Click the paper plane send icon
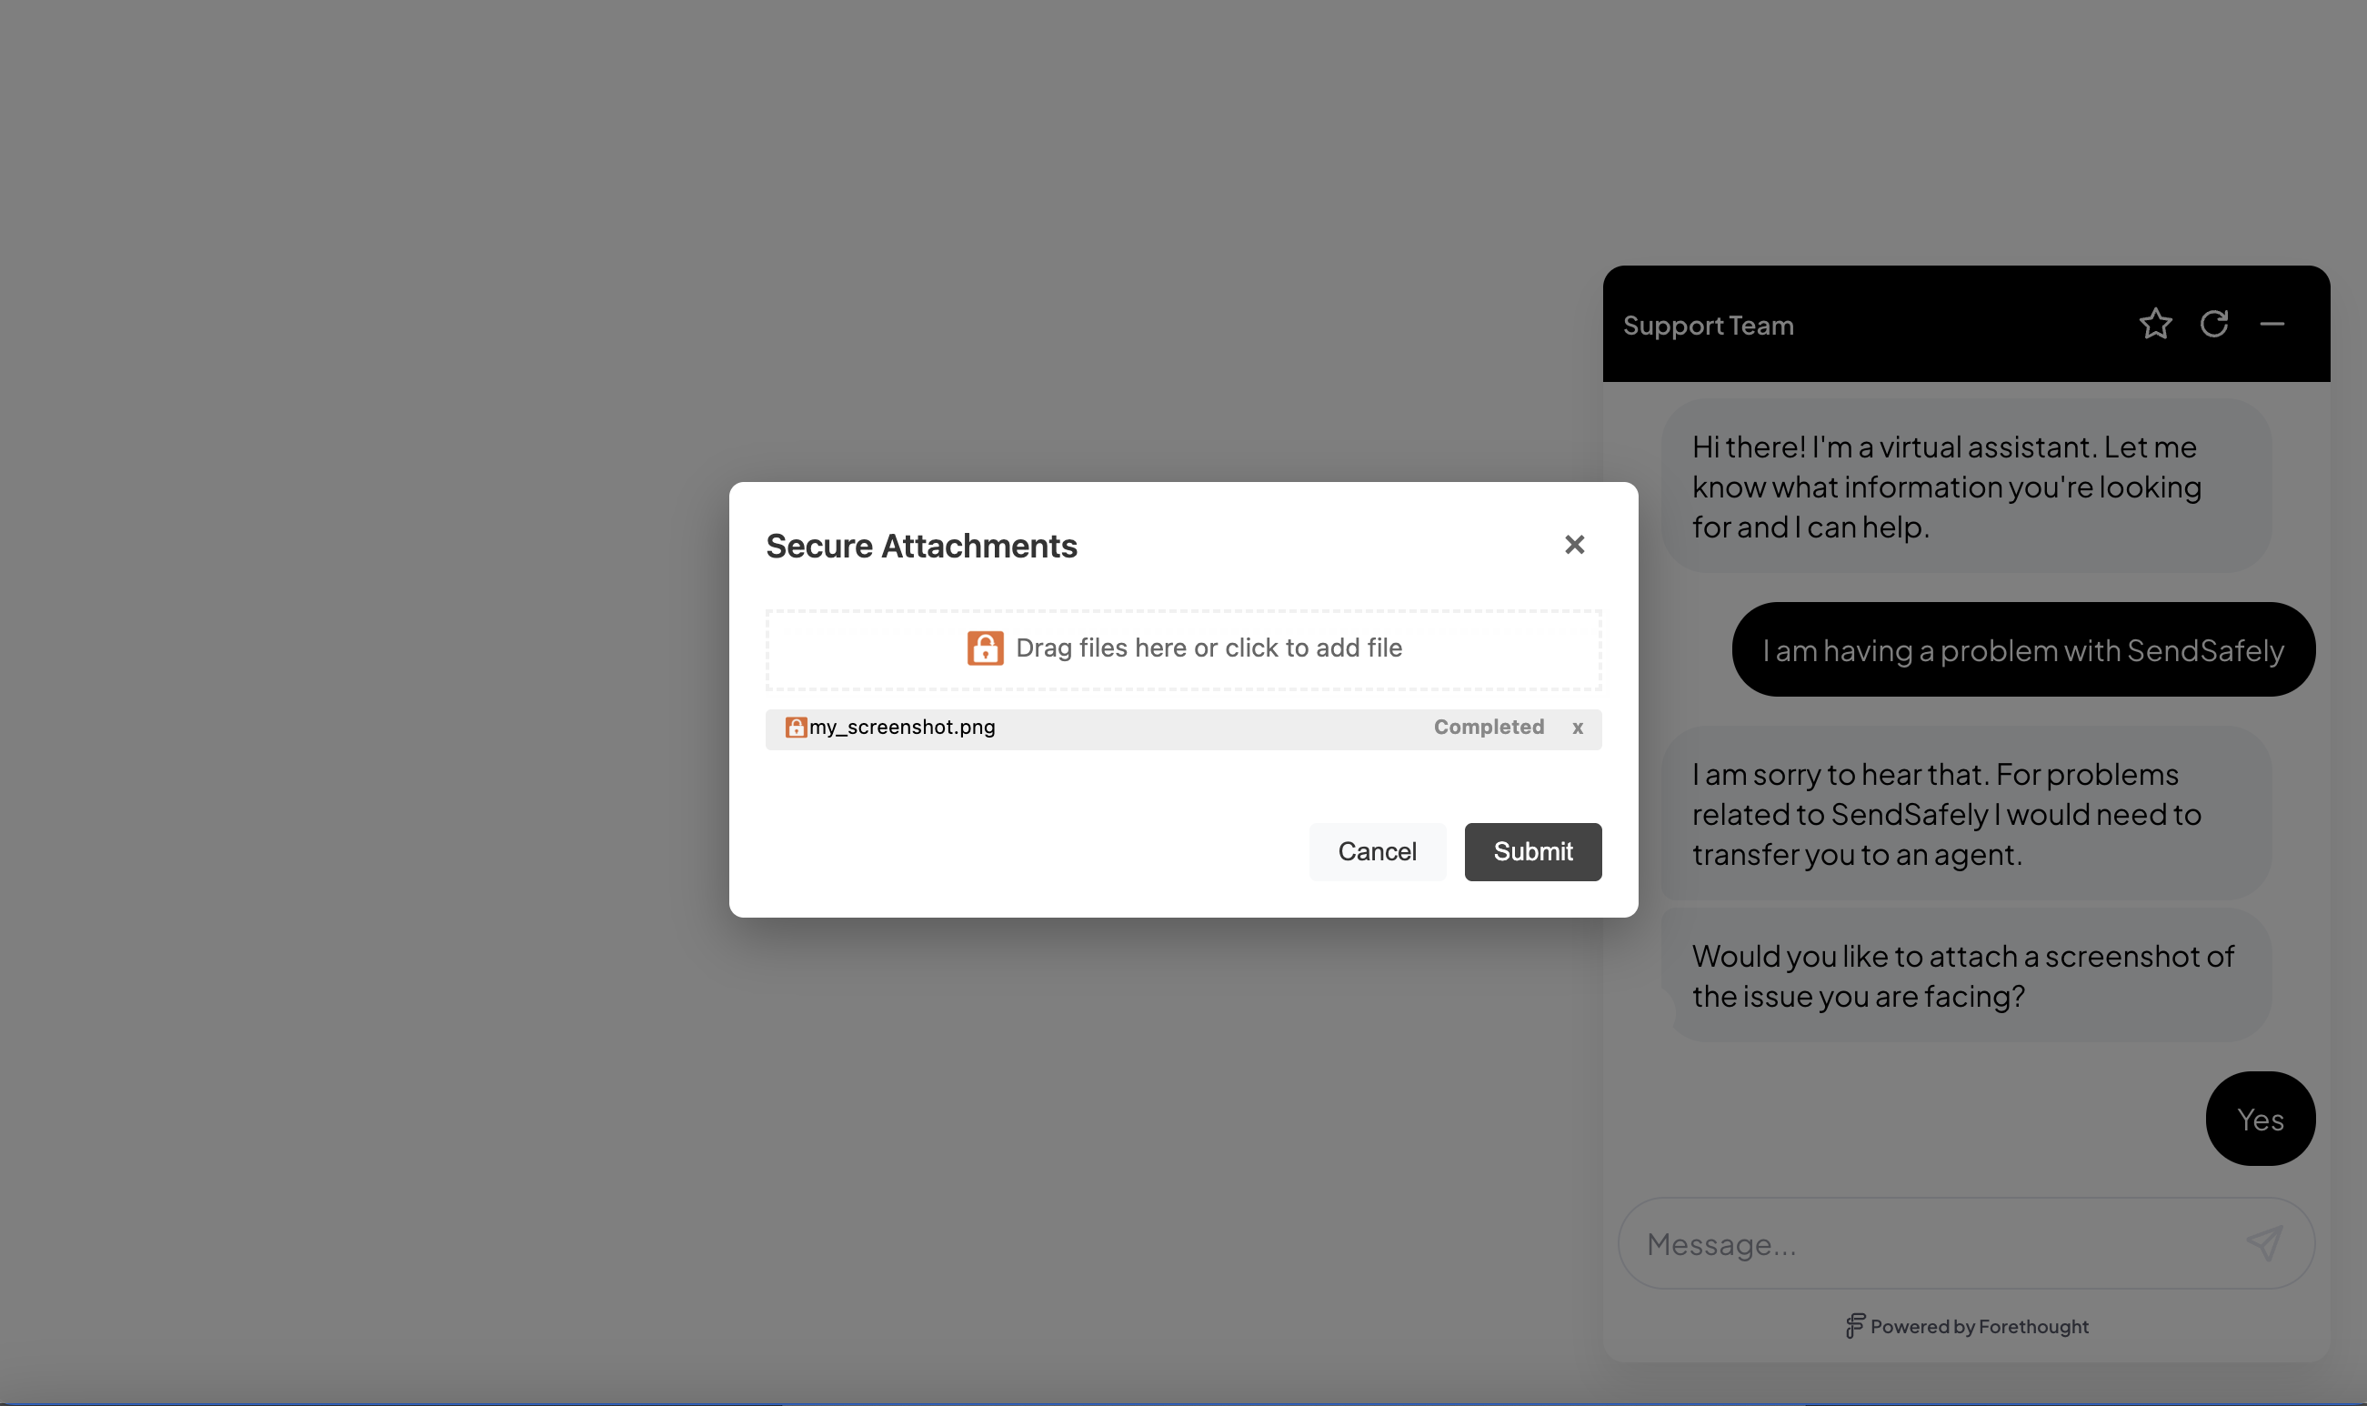2367x1406 pixels. coord(2265,1243)
